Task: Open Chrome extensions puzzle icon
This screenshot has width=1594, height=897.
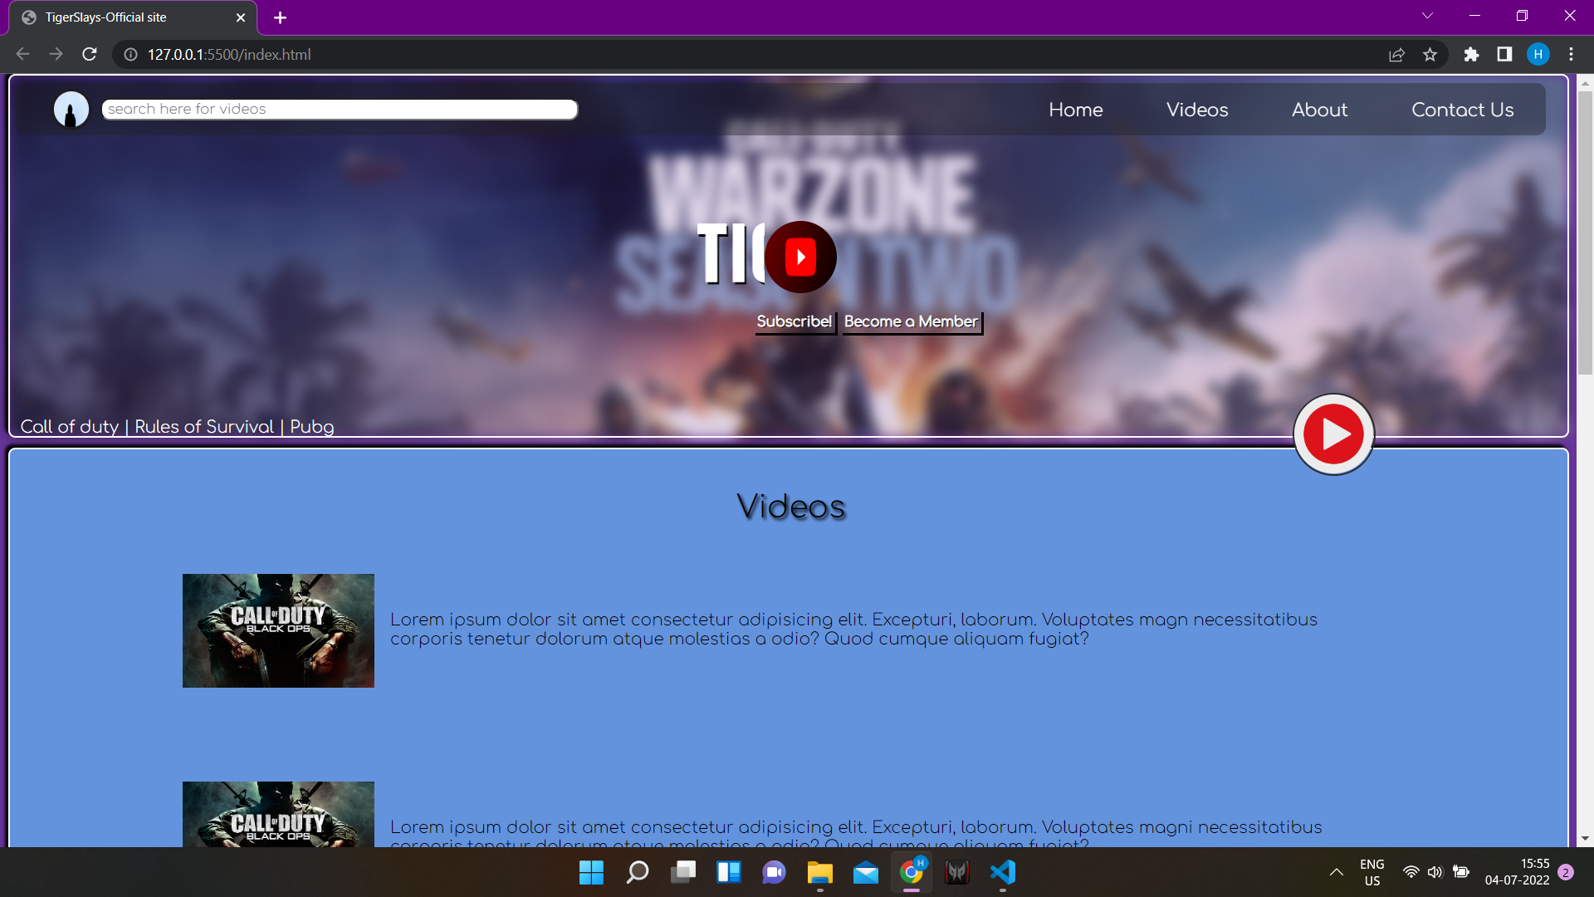Action: tap(1471, 54)
